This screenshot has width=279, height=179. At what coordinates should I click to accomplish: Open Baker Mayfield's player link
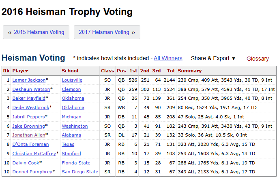coord(29,98)
